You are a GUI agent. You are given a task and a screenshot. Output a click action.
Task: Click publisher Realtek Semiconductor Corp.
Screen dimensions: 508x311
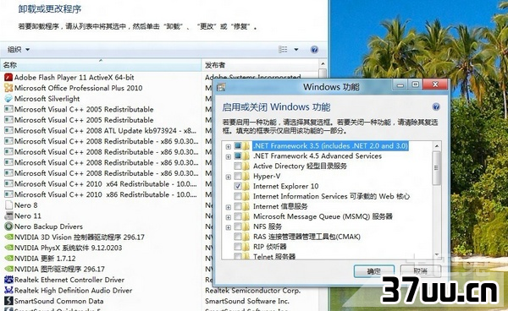pos(252,291)
